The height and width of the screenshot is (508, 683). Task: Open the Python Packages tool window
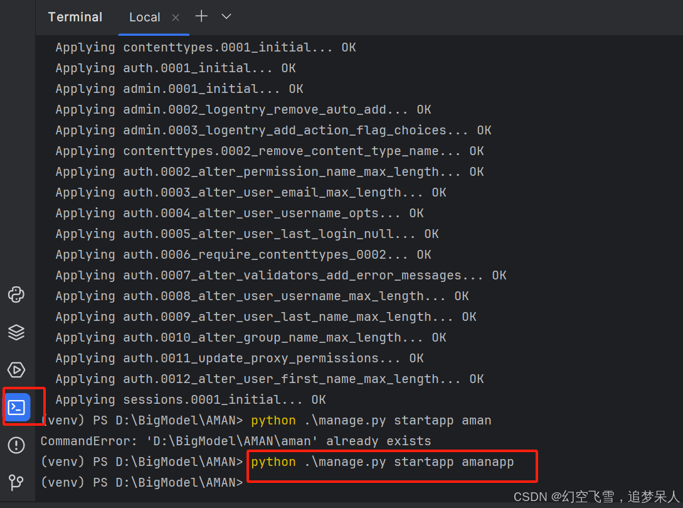click(16, 295)
